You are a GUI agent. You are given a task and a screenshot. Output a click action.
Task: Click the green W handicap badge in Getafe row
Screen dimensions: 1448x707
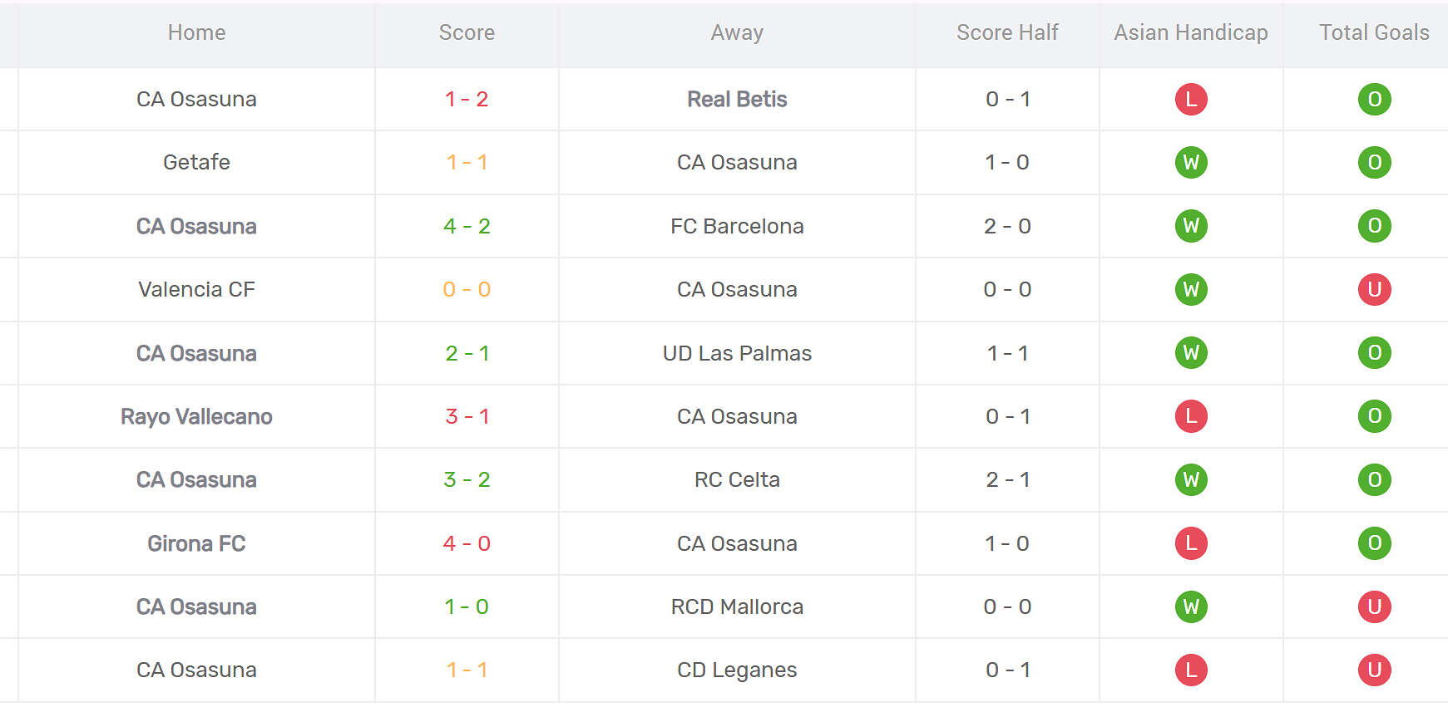pyautogui.click(x=1190, y=162)
